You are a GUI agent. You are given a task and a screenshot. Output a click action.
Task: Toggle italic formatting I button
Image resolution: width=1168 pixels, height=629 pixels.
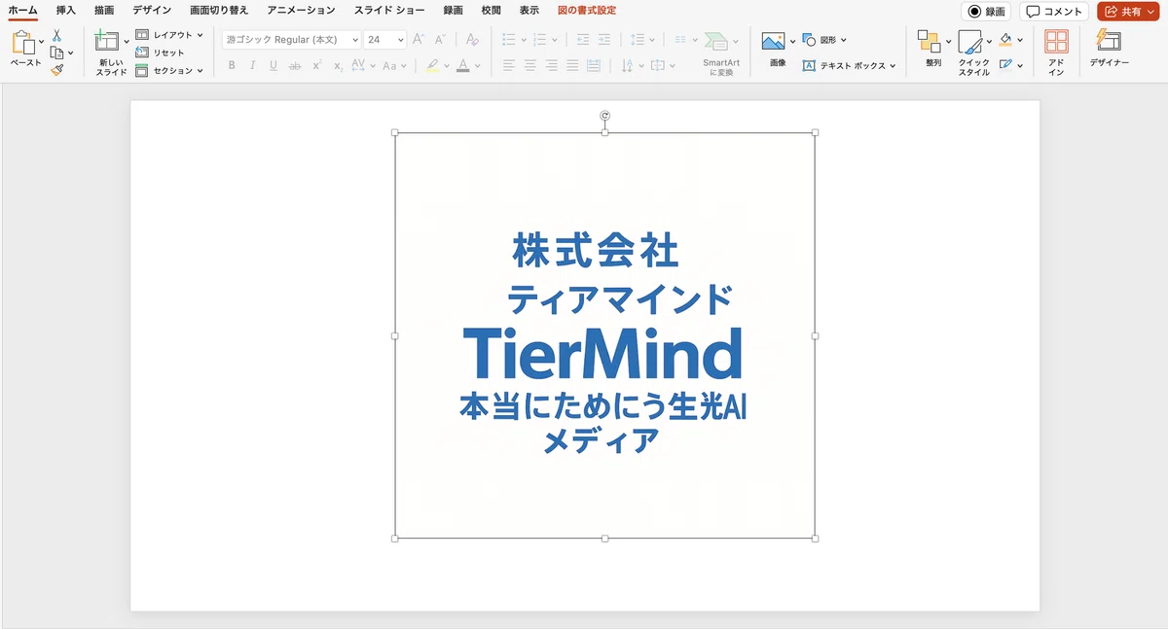(252, 66)
